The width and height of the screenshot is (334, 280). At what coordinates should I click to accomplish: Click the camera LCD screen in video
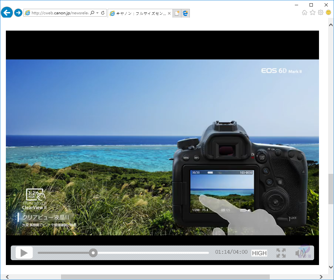click(222, 191)
